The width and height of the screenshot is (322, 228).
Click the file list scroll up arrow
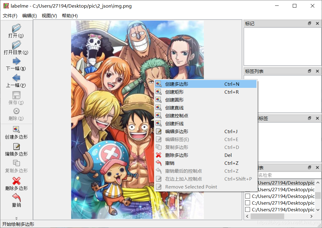coord(318,183)
